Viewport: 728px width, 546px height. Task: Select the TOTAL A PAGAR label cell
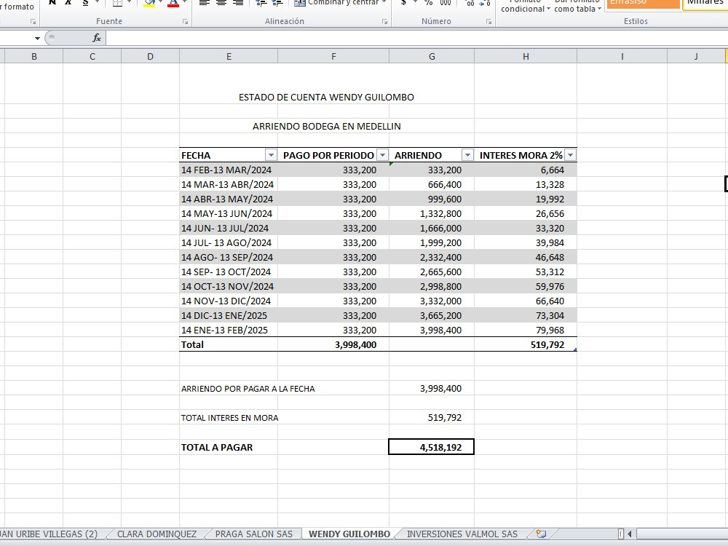click(x=229, y=447)
